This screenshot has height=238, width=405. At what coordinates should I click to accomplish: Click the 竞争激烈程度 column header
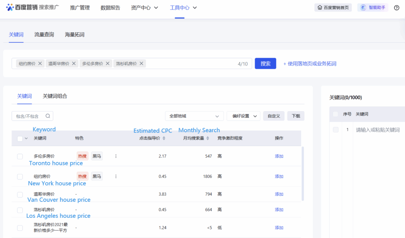point(230,138)
